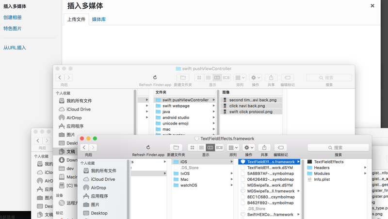Viewport: 388px width, 219px height.
Task: Open gear action menu in swift pushViewController window
Action: click(x=256, y=78)
